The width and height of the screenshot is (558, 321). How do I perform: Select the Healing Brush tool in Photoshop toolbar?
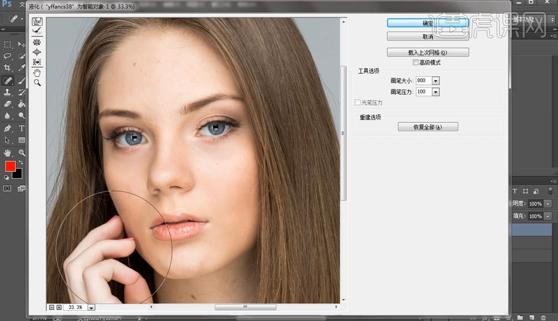[7, 81]
